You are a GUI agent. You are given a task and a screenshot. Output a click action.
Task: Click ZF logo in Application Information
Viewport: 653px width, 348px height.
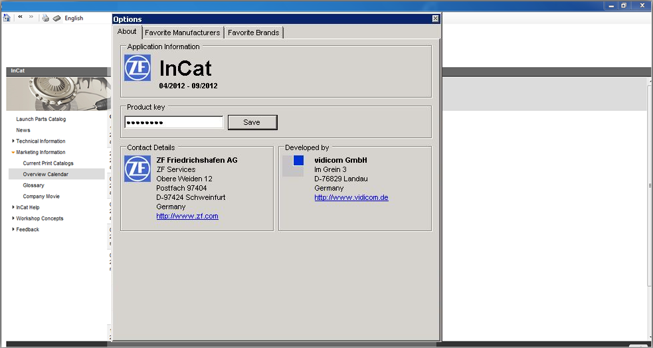click(138, 68)
